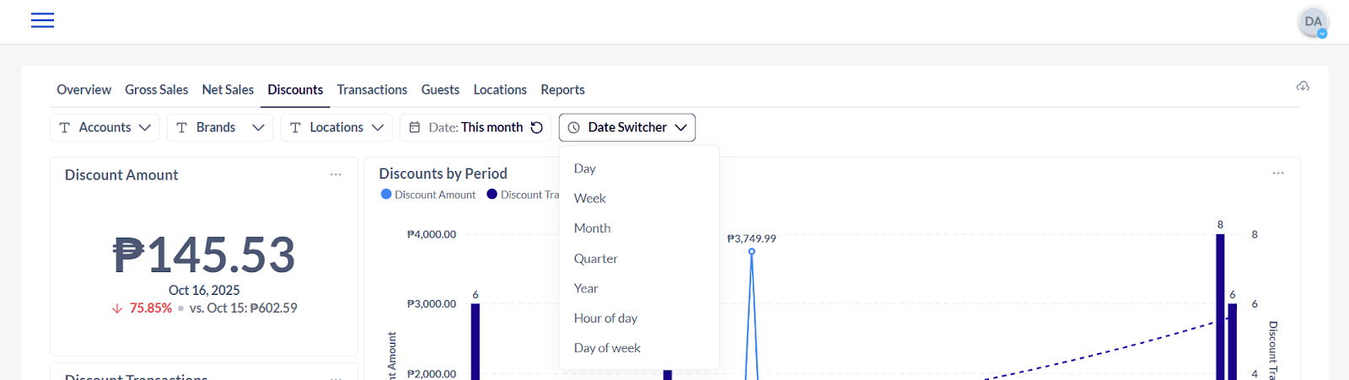Click the cloud download icon
This screenshot has height=380, width=1349.
(1303, 86)
